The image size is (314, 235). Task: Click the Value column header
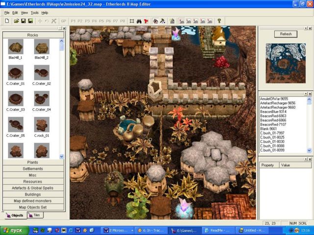tap(295, 165)
